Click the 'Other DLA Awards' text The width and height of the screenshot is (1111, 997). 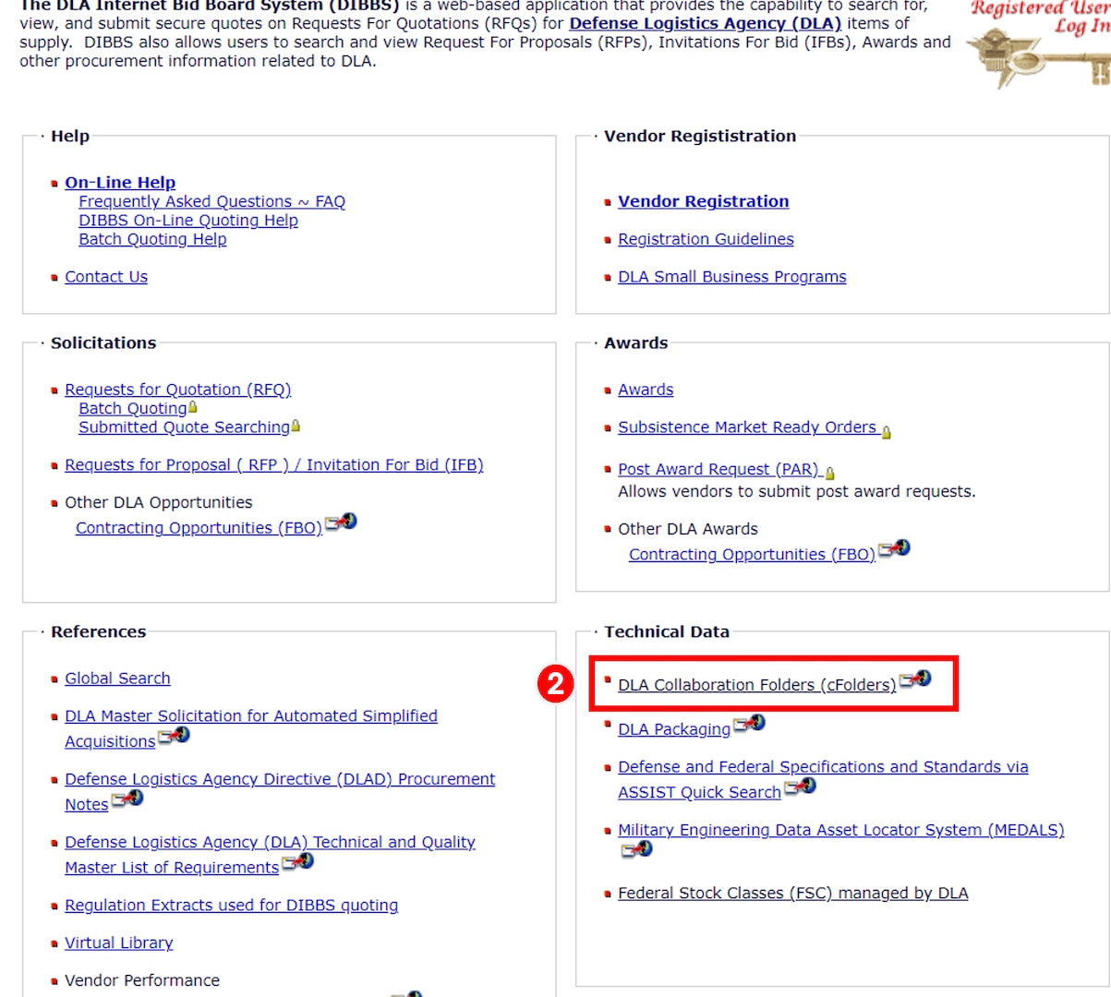tap(688, 529)
